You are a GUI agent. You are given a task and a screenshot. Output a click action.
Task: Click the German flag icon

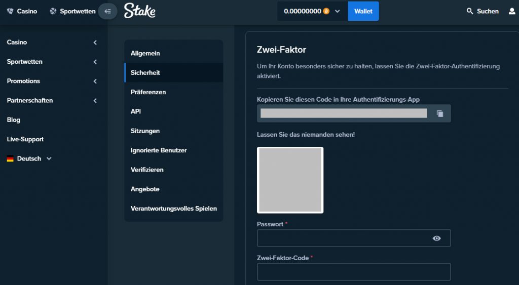click(10, 159)
